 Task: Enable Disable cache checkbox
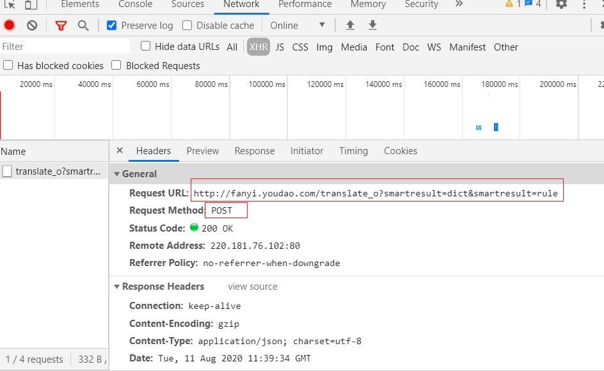click(187, 26)
